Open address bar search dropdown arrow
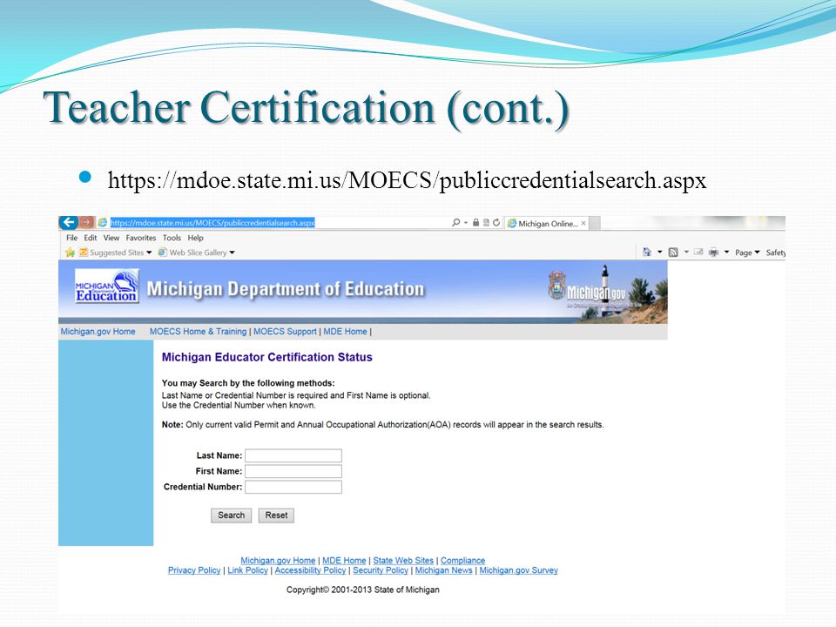 466,223
